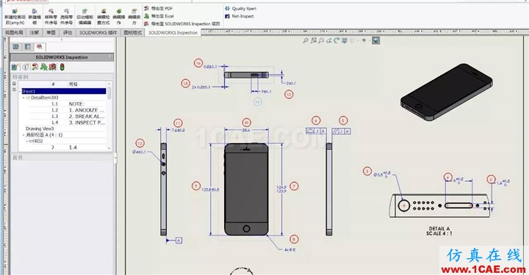Click the characteristics tree scrollbar thumb
529x275 pixels.
click(109, 93)
